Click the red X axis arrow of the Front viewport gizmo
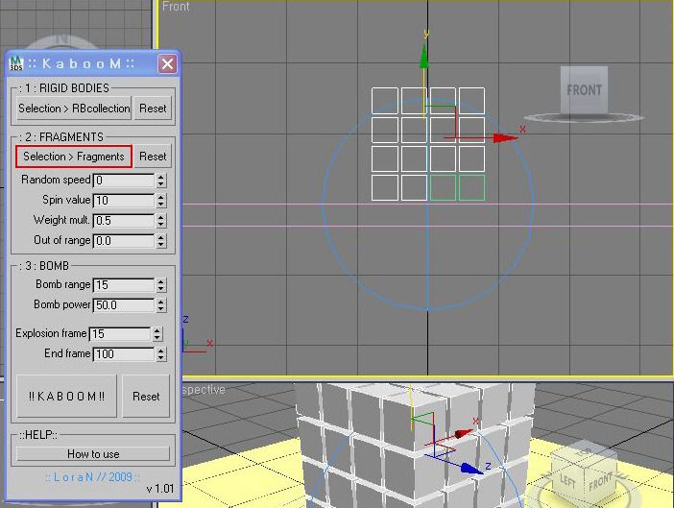674x508 pixels. pyautogui.click(x=505, y=138)
